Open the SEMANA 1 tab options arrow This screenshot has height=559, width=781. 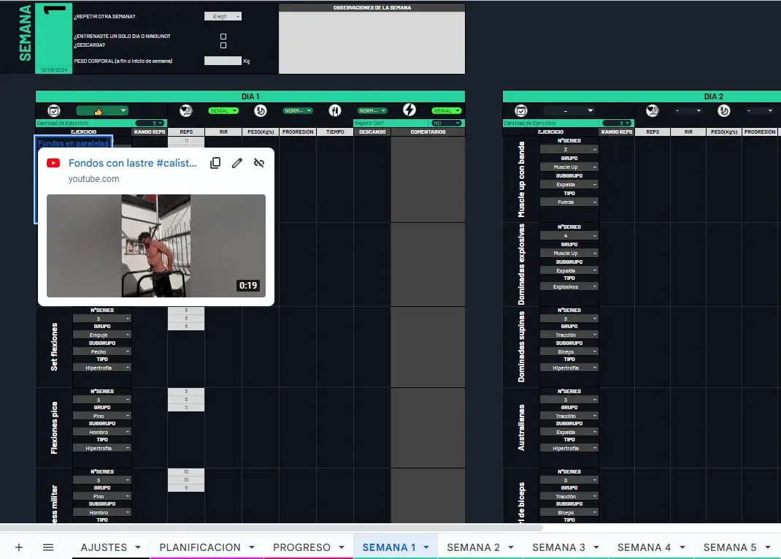coord(426,547)
